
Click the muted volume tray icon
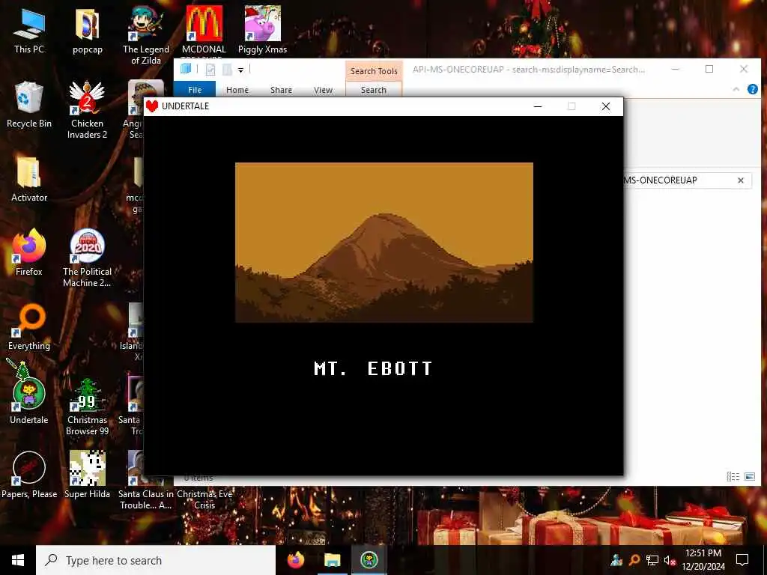(x=670, y=560)
